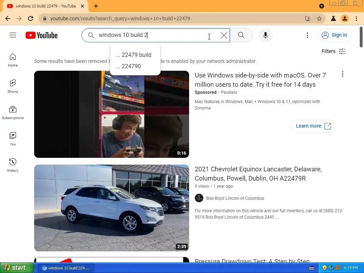Select suggestion '... 224790'
364x273 pixels.
click(135, 66)
